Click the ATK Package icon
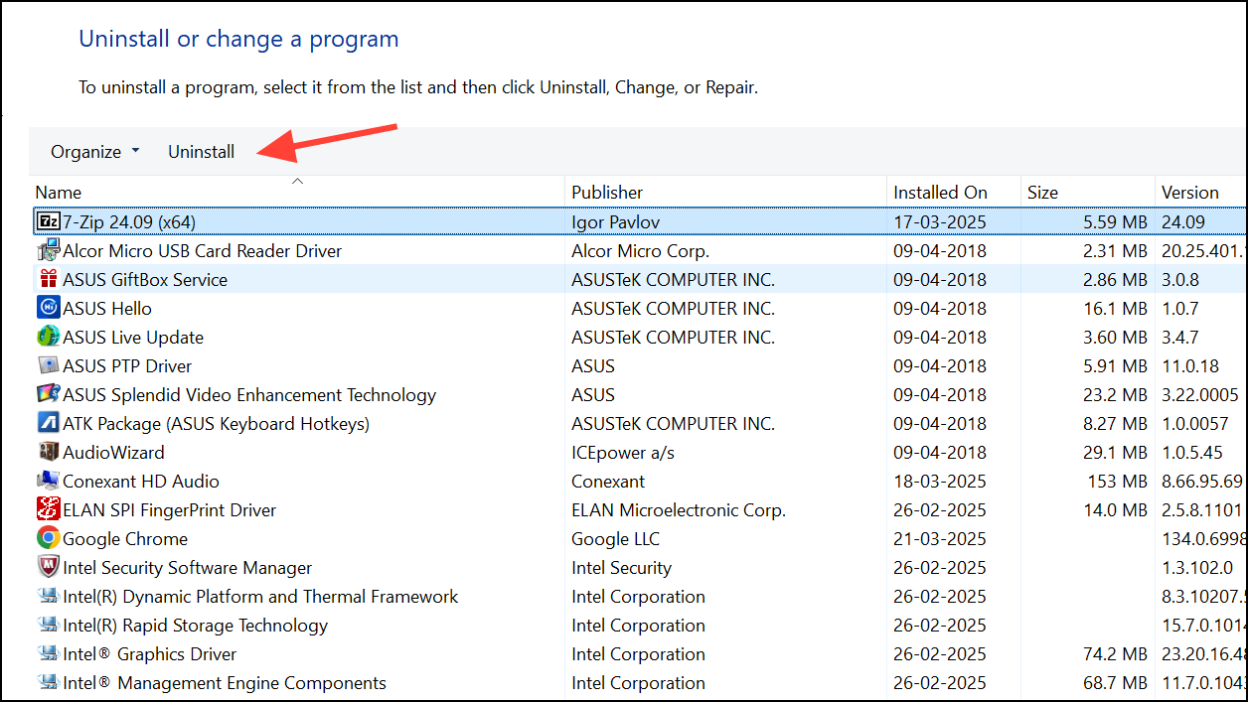This screenshot has height=702, width=1248. tap(48, 423)
